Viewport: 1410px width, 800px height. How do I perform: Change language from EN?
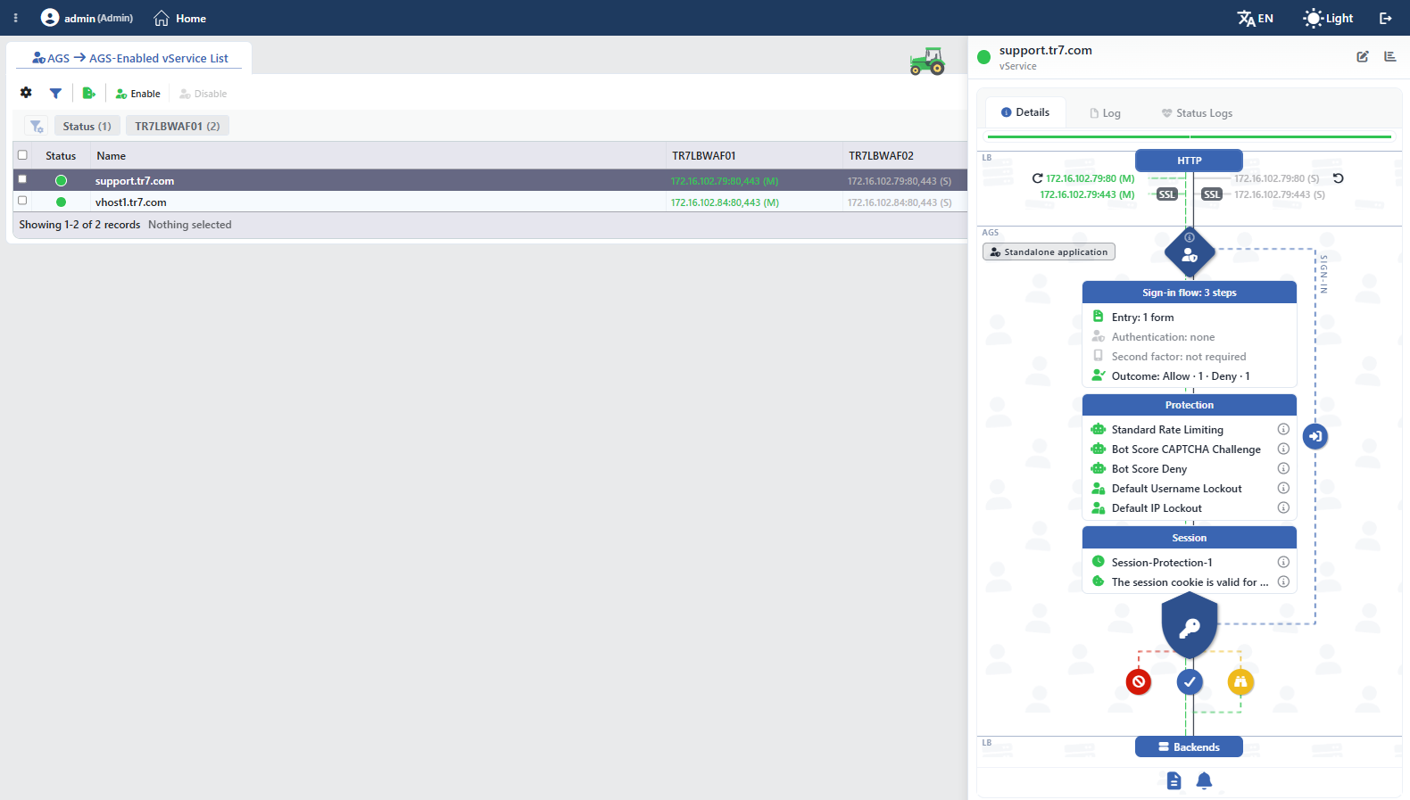pyautogui.click(x=1255, y=18)
